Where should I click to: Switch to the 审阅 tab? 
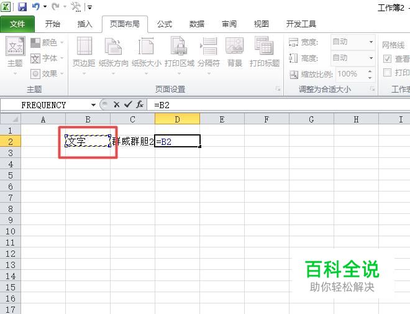click(x=229, y=24)
